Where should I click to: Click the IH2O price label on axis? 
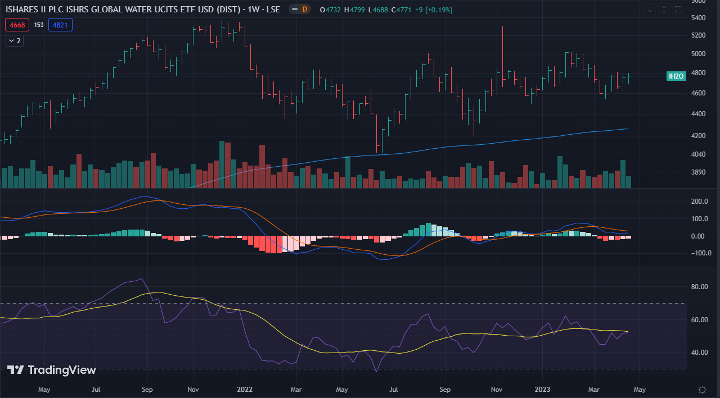pyautogui.click(x=676, y=76)
